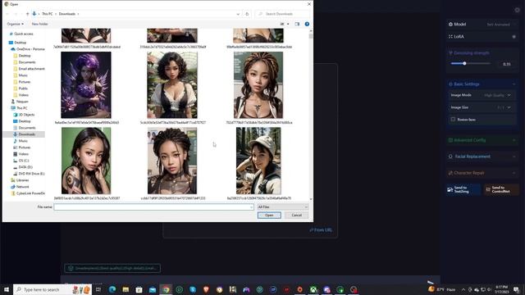The height and width of the screenshot is (295, 525).
Task: Toggle the preview pane icon
Action: [297, 24]
